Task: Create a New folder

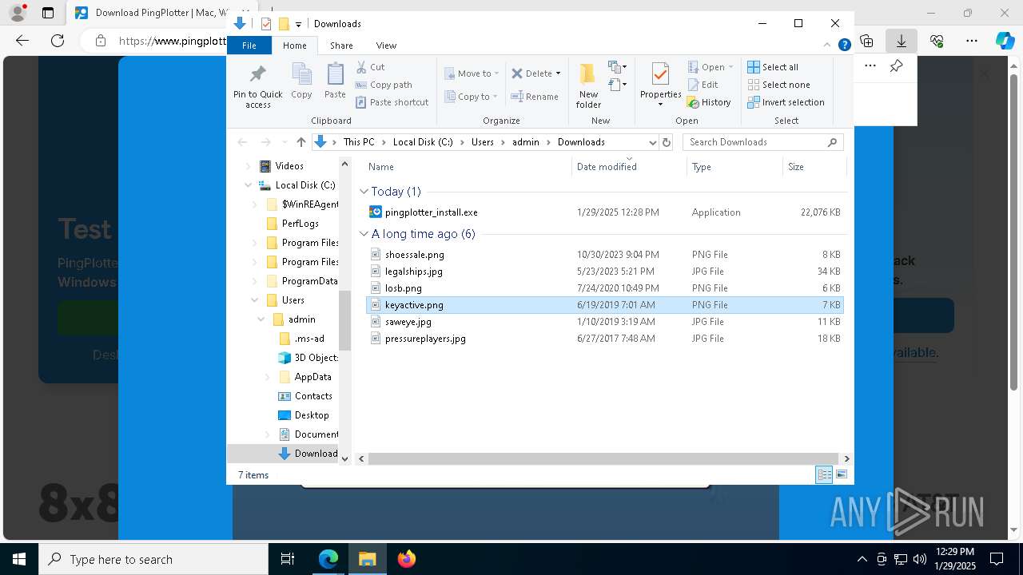Action: point(588,85)
